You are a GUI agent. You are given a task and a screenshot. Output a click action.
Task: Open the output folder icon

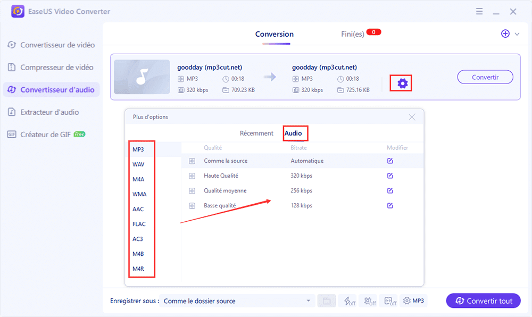pos(327,301)
